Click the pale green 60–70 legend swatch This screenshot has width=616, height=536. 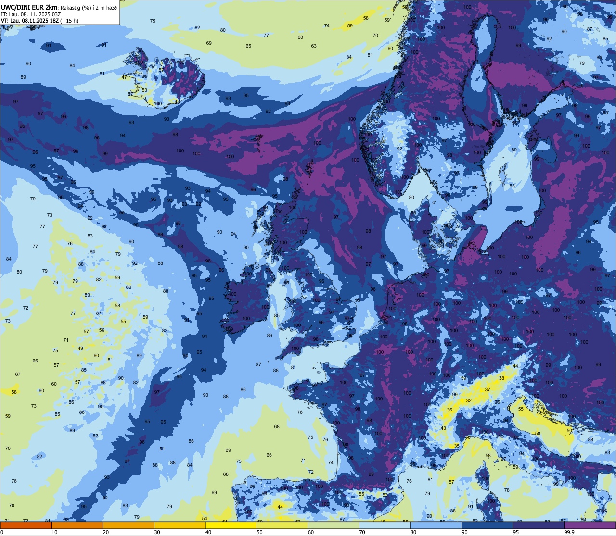click(x=334, y=525)
